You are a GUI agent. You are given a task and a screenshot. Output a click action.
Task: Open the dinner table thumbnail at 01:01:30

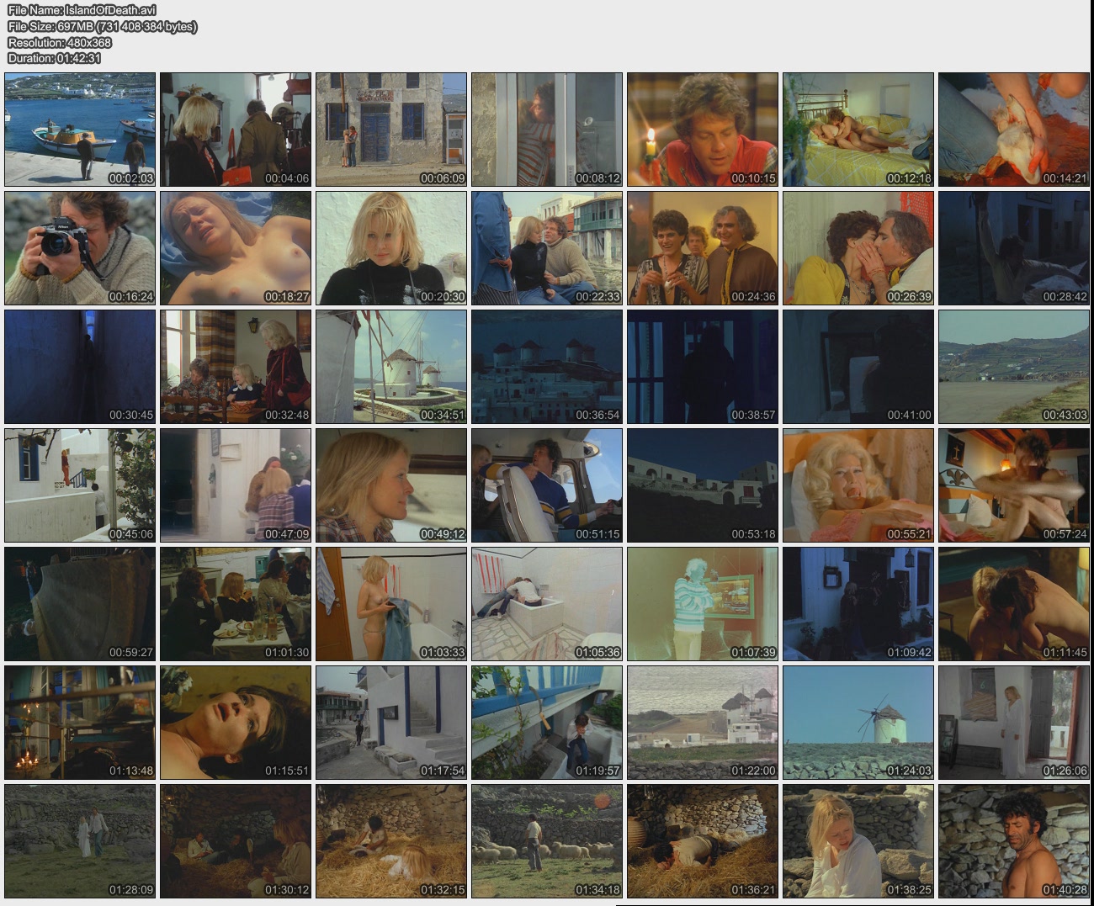(x=236, y=604)
